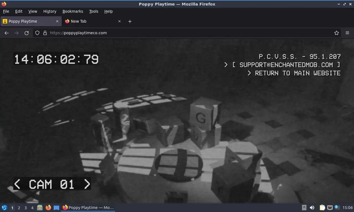Close the New Tab tab

(119, 21)
